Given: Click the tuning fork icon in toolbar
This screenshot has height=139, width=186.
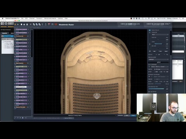Looking at the screenshot, I should 42,24.
